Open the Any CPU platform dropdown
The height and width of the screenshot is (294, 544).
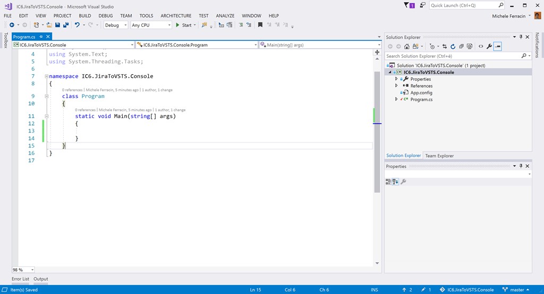point(151,25)
